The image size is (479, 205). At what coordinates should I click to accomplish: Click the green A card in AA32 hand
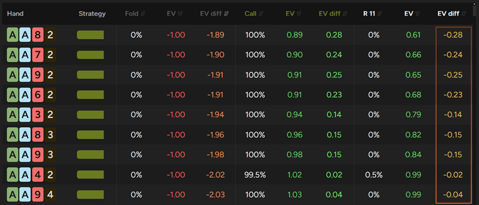13,115
